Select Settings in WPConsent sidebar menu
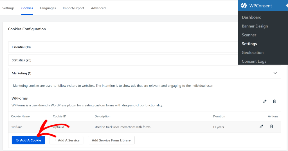Screen dimensions: 288x151 pyautogui.click(x=249, y=44)
